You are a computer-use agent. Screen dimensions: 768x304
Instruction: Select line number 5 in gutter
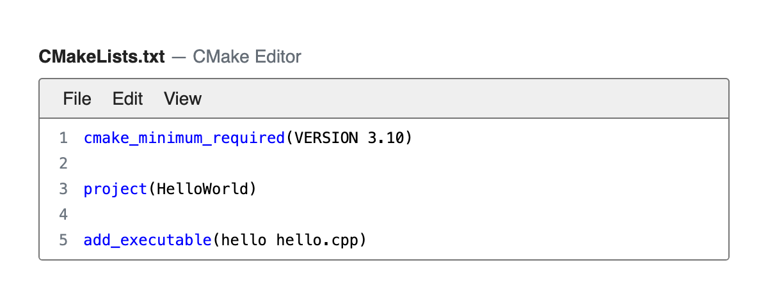click(63, 241)
